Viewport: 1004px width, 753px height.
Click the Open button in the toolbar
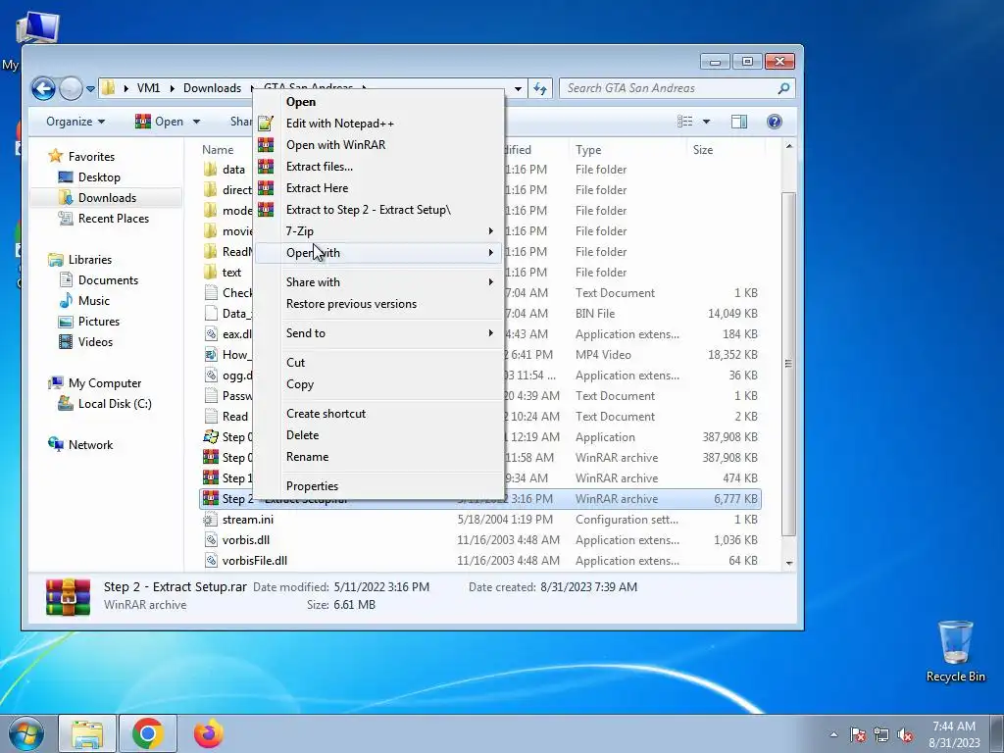click(x=160, y=122)
